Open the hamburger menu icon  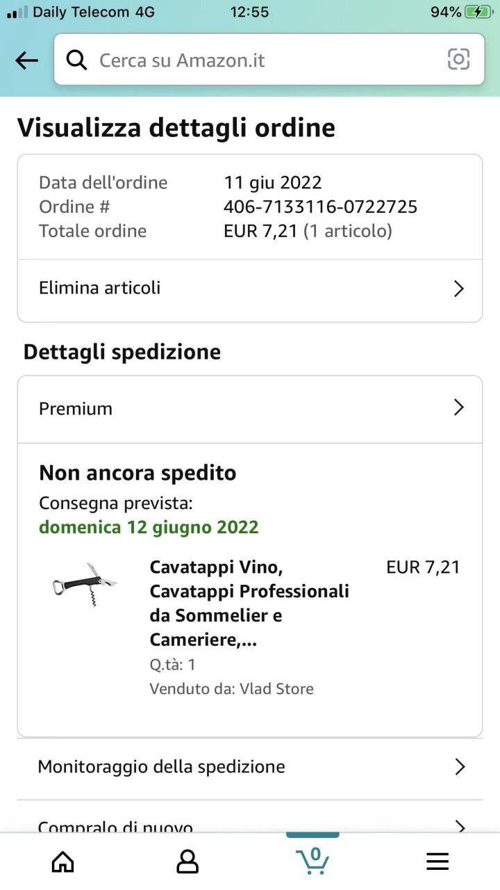click(x=437, y=862)
